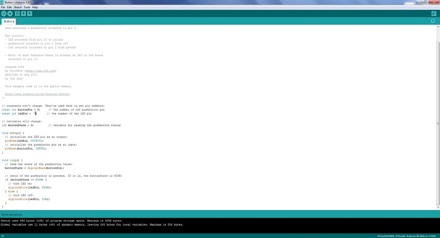Screen dimensions: 440x238
Task: Click 'This example code is in the public domain.'
Action: tap(39, 86)
